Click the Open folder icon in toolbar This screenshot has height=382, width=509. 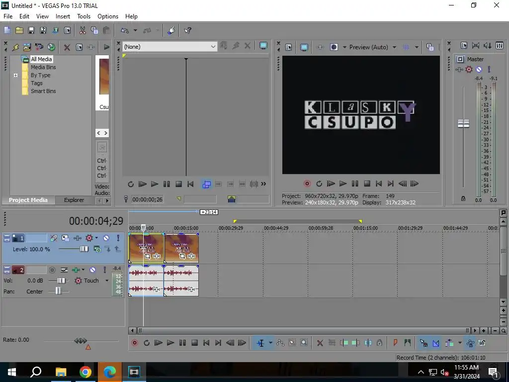click(19, 30)
